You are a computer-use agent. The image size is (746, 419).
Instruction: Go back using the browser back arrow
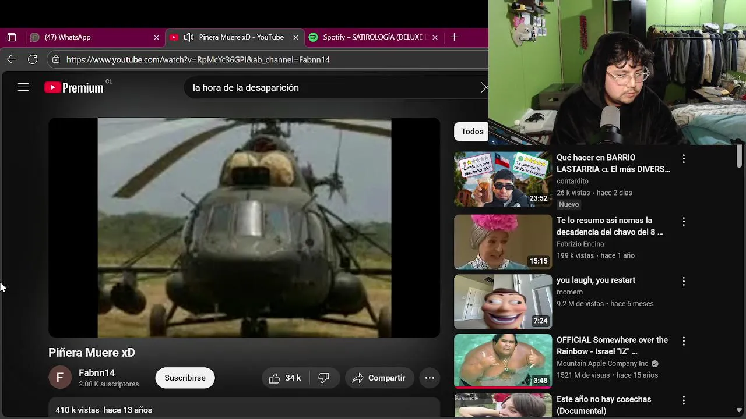point(12,59)
